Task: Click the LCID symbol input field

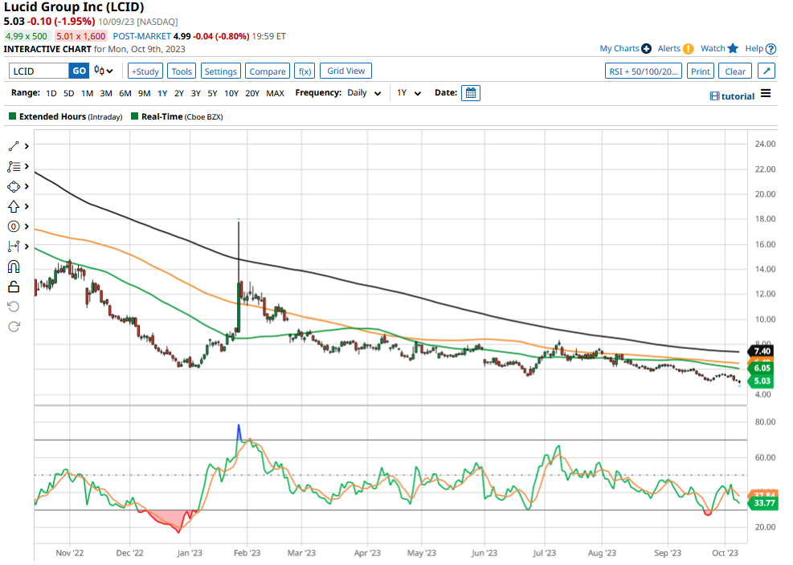Action: tap(39, 71)
